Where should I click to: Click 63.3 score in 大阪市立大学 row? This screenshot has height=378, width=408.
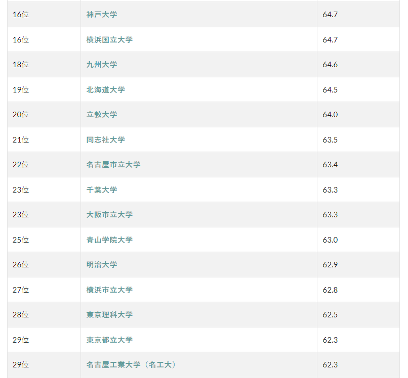click(x=330, y=215)
